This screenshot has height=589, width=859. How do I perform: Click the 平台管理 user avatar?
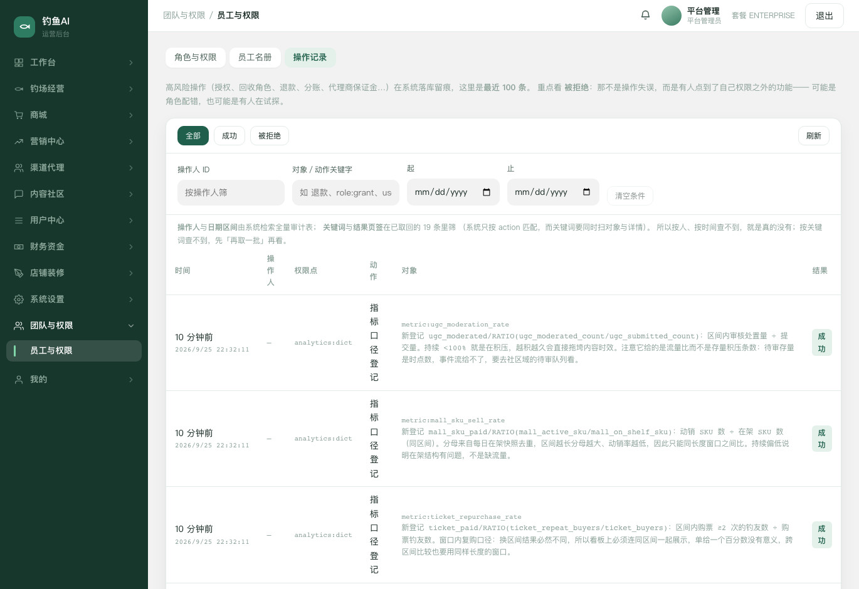(x=672, y=16)
